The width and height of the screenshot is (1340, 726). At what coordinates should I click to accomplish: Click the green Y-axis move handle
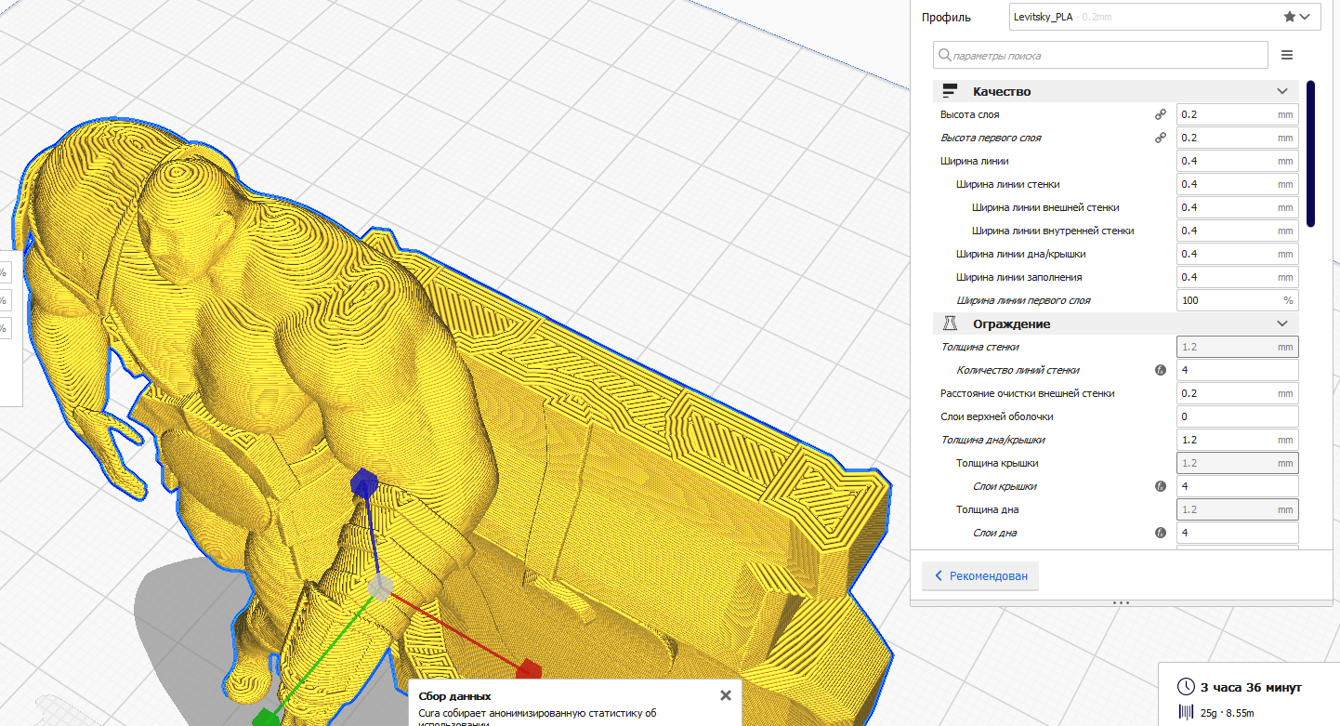click(266, 717)
